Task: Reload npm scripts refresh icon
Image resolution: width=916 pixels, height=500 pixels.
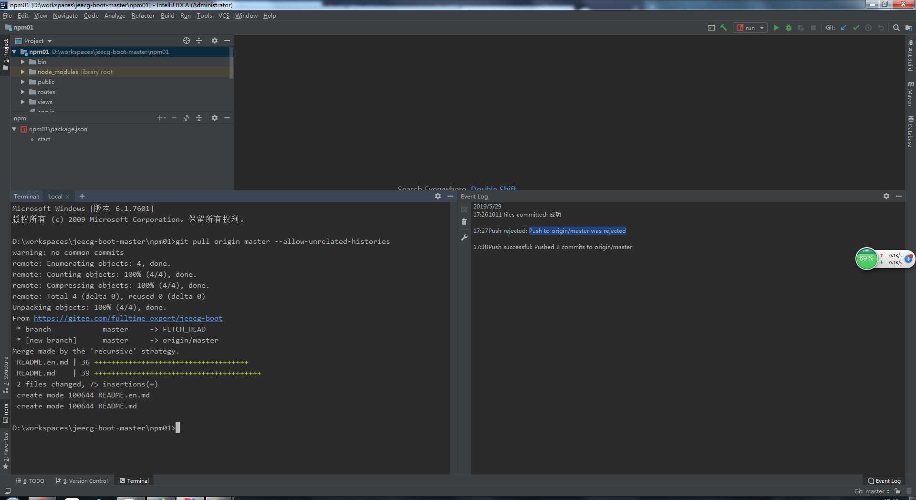Action: point(187,118)
